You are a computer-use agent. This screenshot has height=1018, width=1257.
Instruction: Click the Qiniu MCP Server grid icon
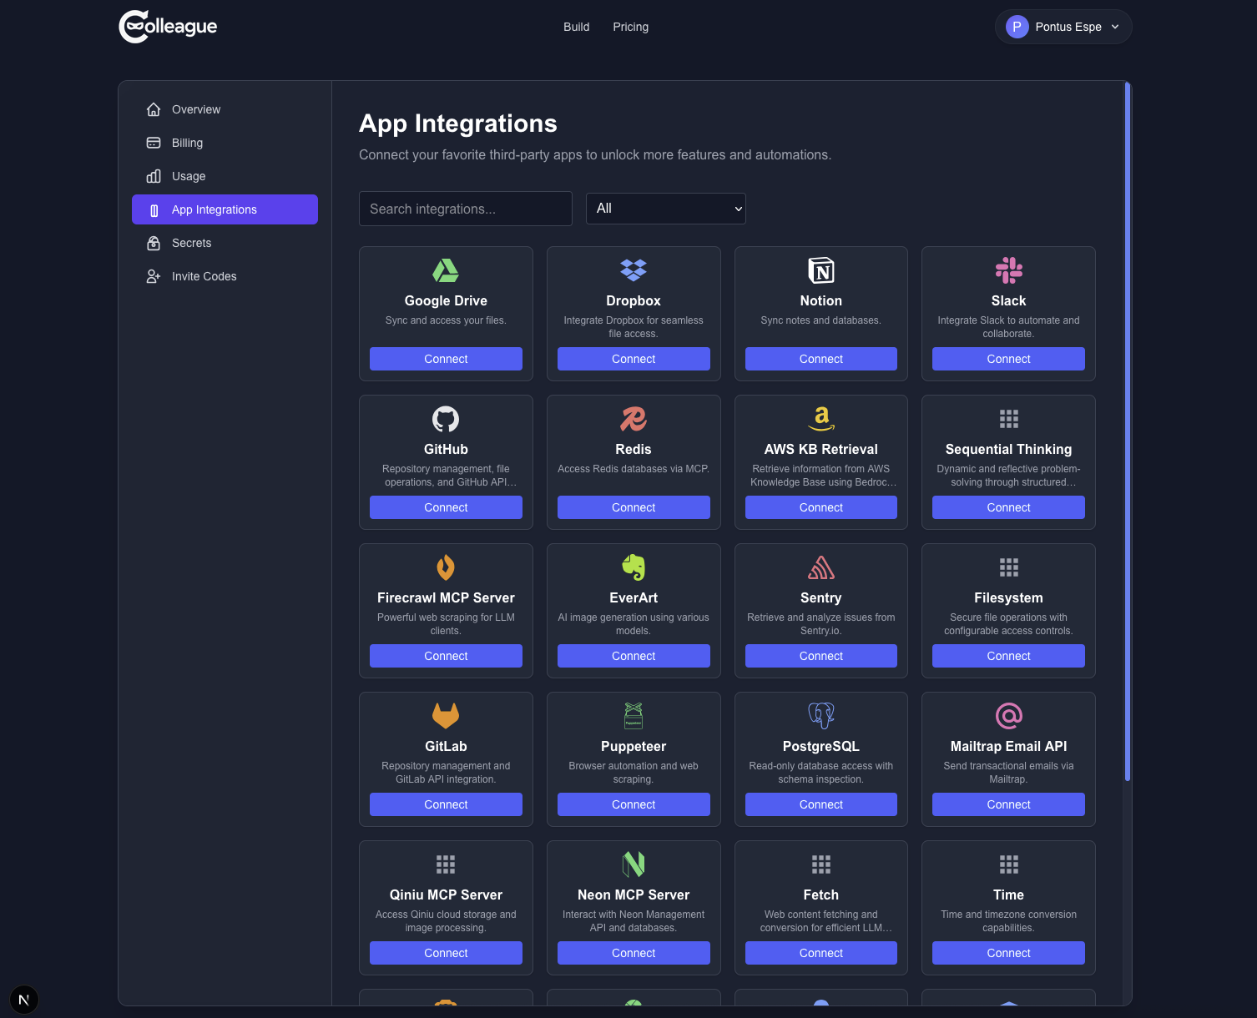click(446, 864)
